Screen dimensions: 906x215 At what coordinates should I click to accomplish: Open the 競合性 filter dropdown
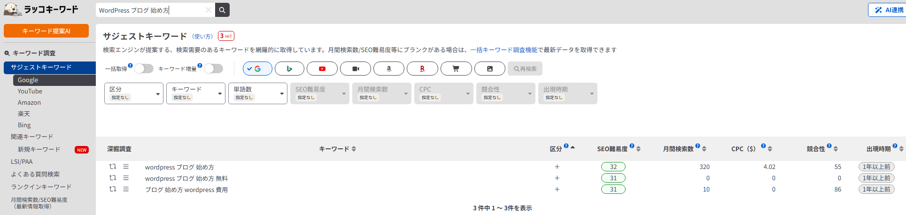pyautogui.click(x=506, y=93)
